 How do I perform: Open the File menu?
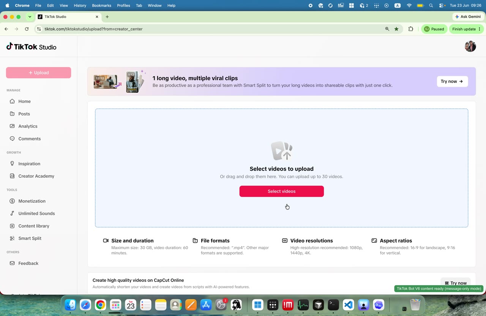click(x=38, y=5)
